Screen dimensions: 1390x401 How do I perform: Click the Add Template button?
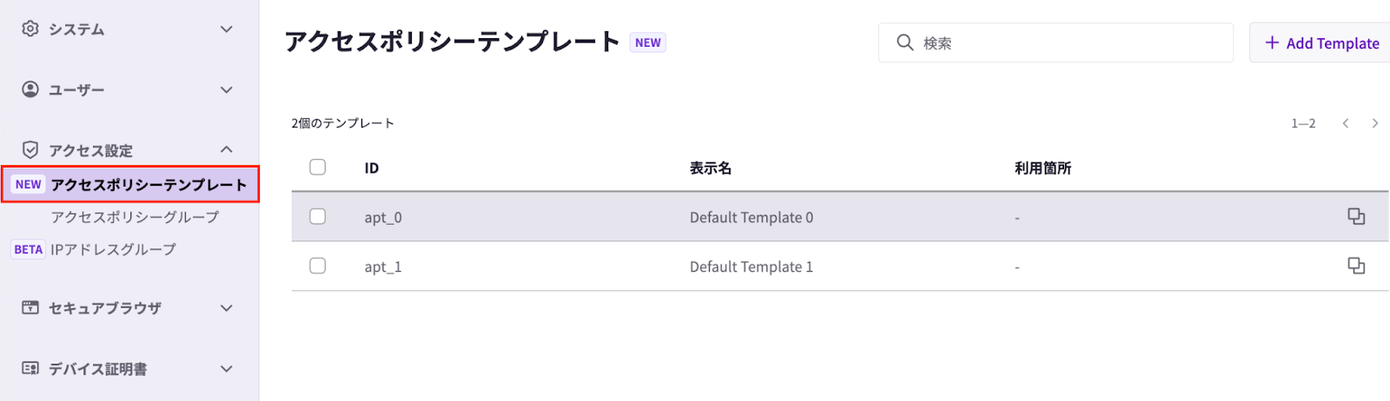[1321, 43]
